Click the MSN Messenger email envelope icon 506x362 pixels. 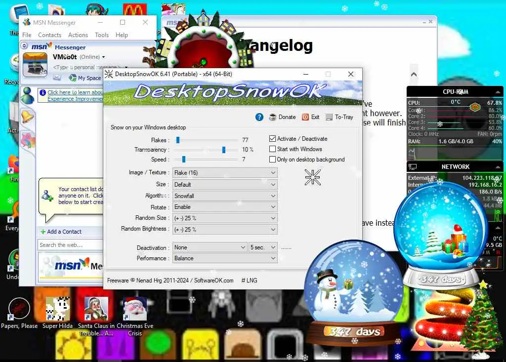tap(57, 78)
